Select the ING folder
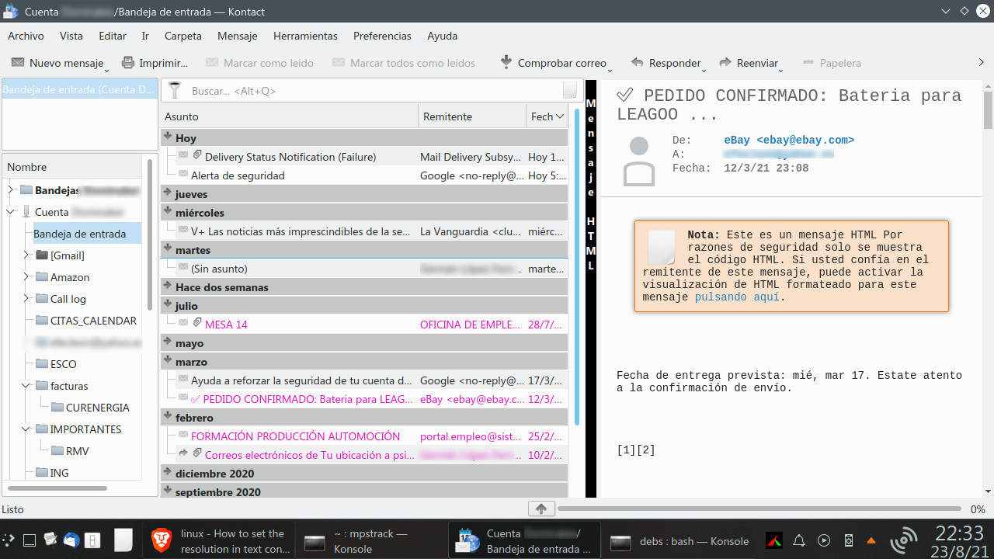Screen dimensions: 994x559 click(x=51, y=473)
